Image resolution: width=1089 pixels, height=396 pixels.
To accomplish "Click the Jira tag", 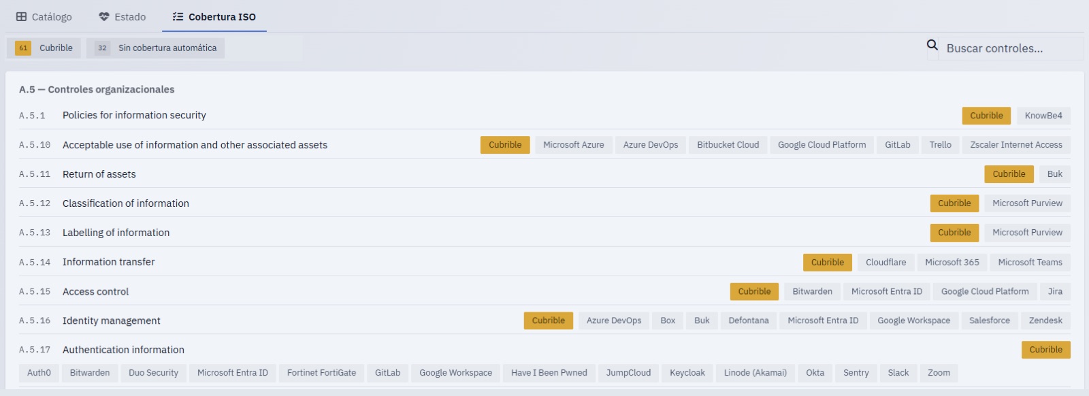I will click(x=1055, y=291).
